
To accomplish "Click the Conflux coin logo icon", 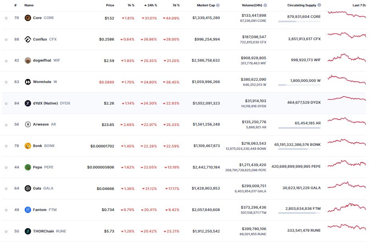I will click(28, 39).
